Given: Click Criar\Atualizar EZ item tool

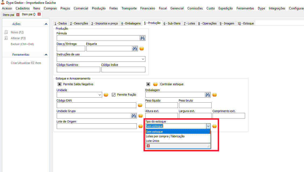Looking at the screenshot, I should 26,63.
